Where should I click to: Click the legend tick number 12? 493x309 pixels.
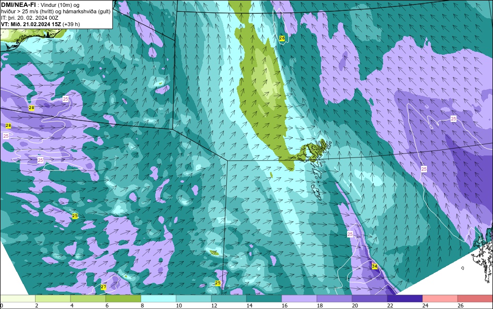tap(214, 306)
